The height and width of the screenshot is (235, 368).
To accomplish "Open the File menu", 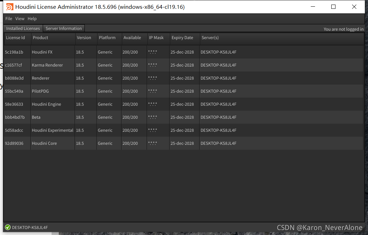I will (9, 18).
